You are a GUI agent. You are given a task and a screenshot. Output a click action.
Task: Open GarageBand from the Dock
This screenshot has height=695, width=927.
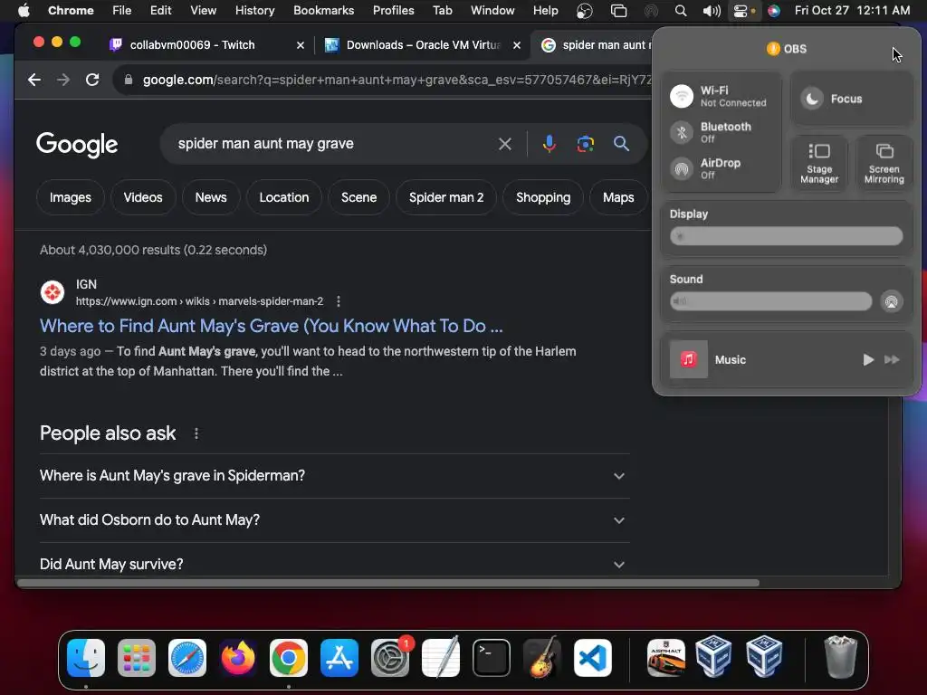(x=542, y=658)
